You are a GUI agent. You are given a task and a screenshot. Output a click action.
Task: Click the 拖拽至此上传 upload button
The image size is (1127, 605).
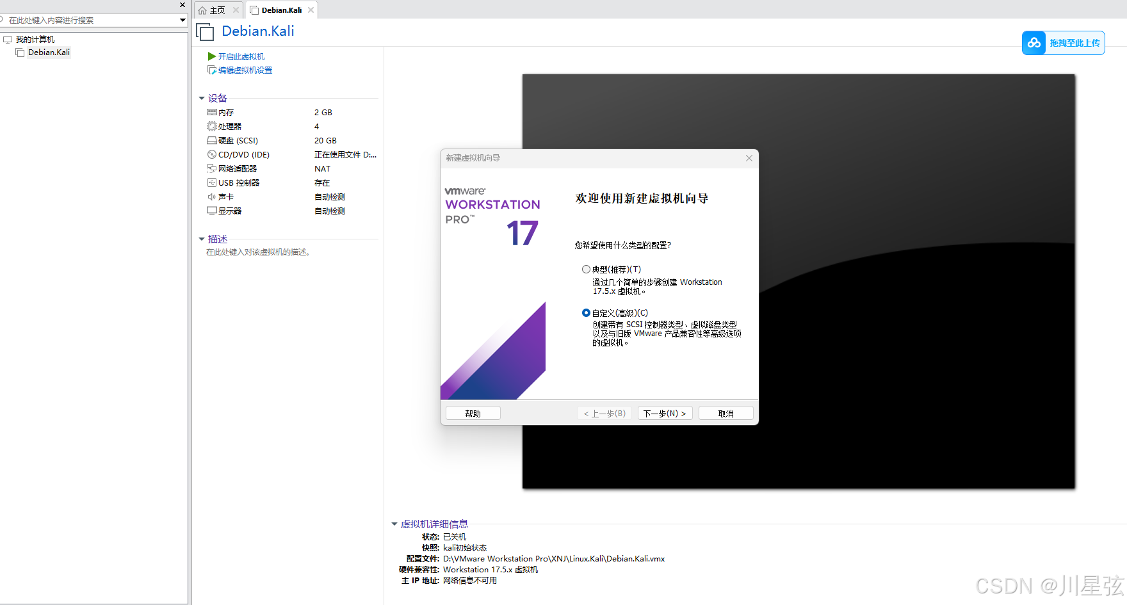tap(1063, 43)
